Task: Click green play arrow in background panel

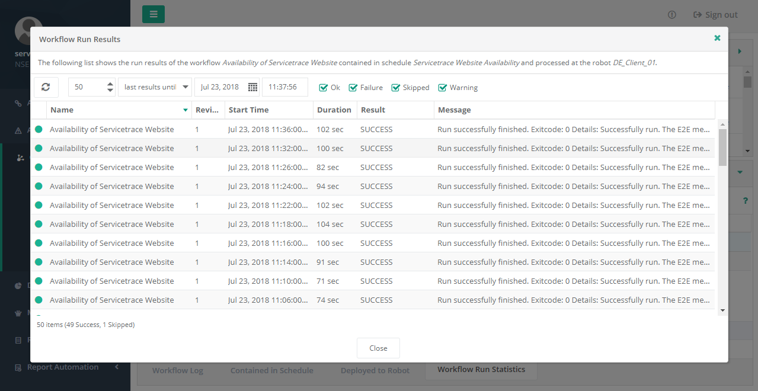Action: [740, 52]
